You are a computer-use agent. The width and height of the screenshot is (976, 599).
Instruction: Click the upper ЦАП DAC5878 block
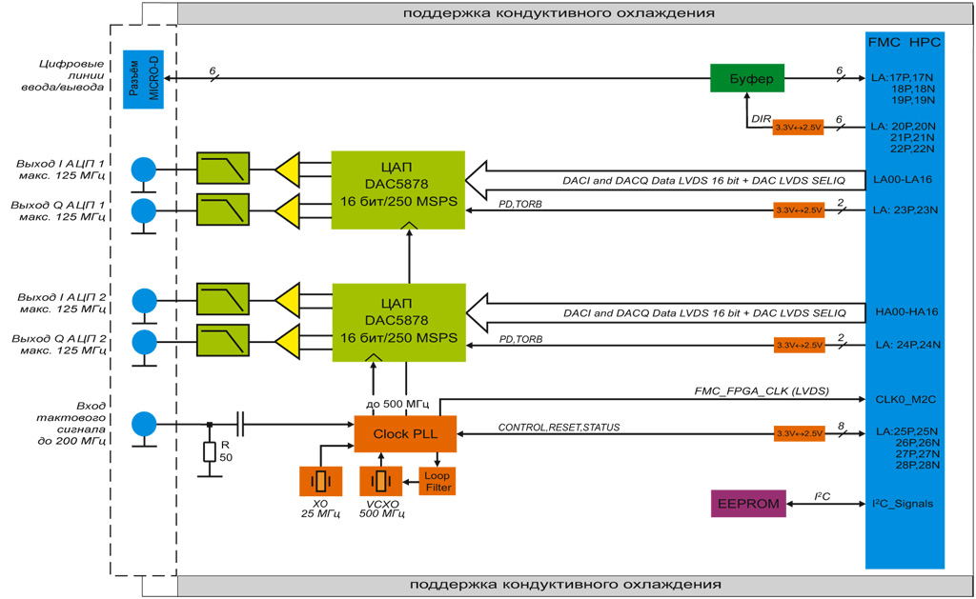click(x=398, y=189)
